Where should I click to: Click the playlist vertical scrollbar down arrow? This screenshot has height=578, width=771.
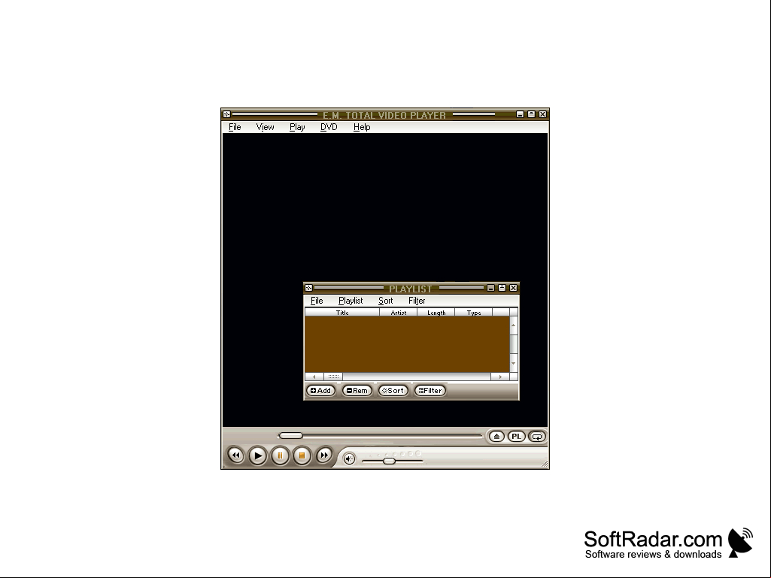513,363
